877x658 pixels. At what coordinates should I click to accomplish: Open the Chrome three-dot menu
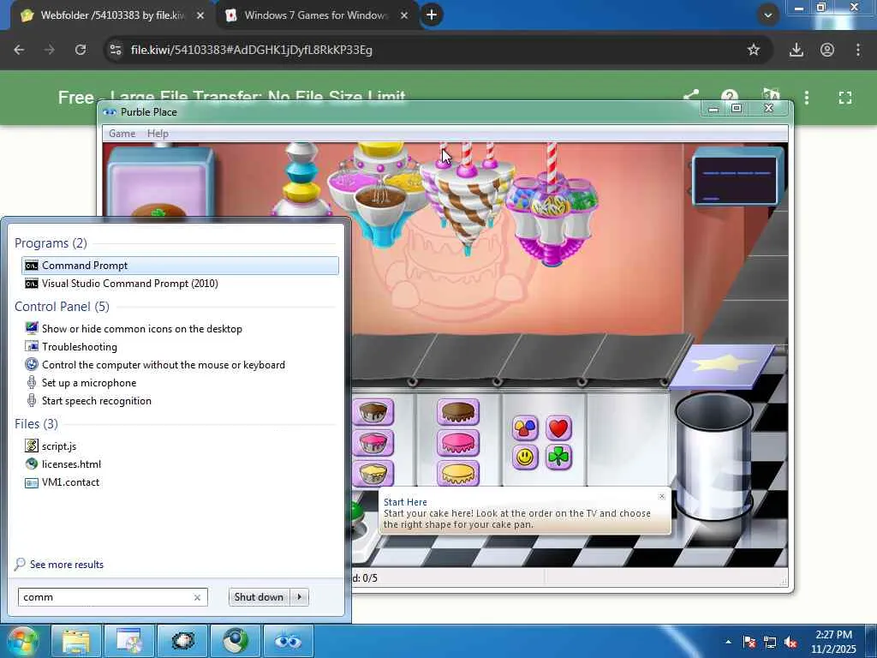pyautogui.click(x=858, y=50)
